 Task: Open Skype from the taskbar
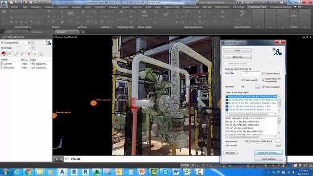click(x=165, y=172)
